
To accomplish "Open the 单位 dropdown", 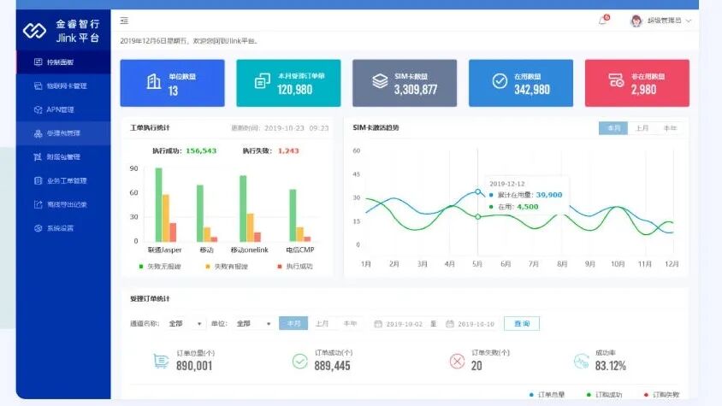I will point(253,324).
